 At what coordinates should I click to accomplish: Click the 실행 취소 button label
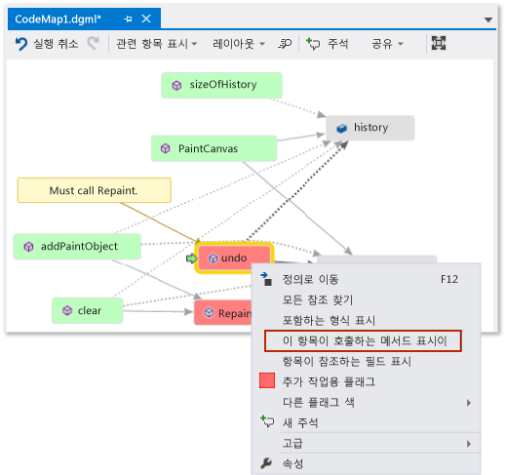pyautogui.click(x=56, y=44)
